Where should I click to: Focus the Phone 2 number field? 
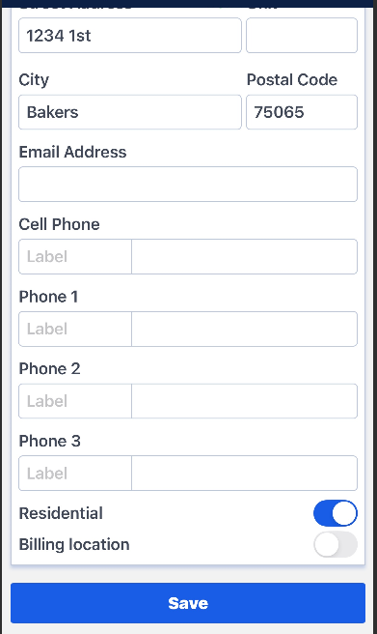pyautogui.click(x=244, y=401)
